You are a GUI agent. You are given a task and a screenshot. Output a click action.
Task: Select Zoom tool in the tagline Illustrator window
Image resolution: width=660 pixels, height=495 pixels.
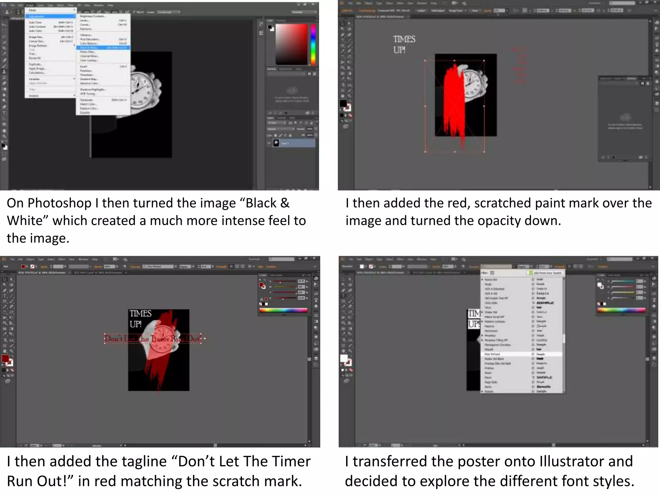[12, 351]
